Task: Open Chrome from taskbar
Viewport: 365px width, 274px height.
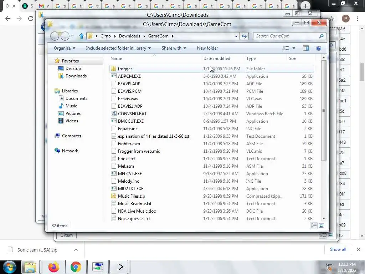Action: pyautogui.click(x=76, y=267)
